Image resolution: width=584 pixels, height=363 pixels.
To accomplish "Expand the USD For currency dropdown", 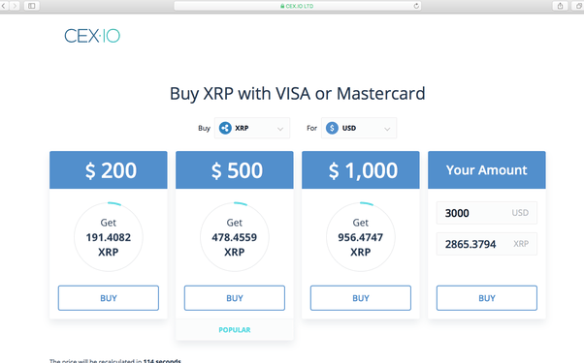I will tap(359, 128).
